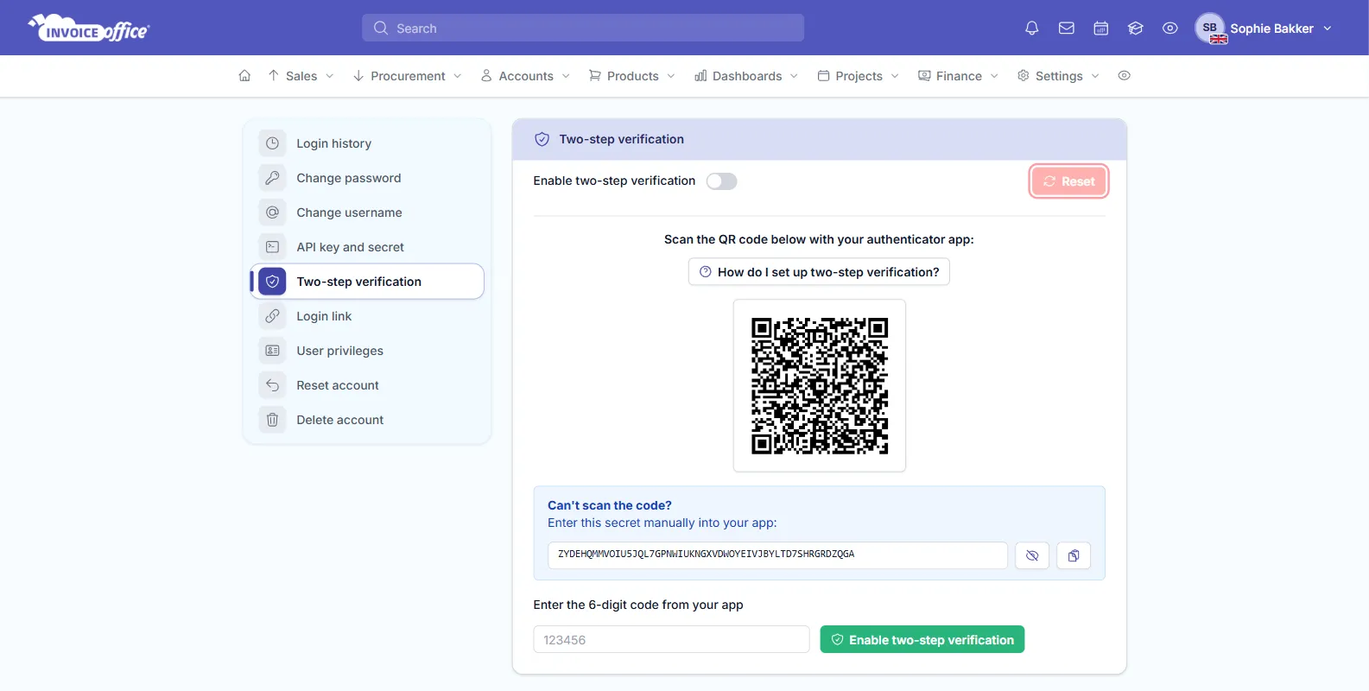Click the QR code image
This screenshot has height=691, width=1369.
(819, 385)
